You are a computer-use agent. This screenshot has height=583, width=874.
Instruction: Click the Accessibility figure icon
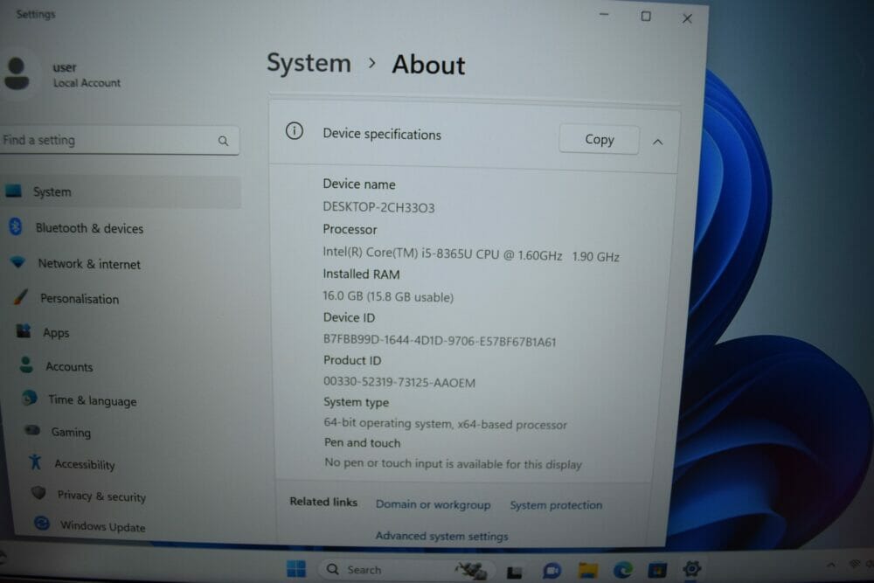click(36, 462)
